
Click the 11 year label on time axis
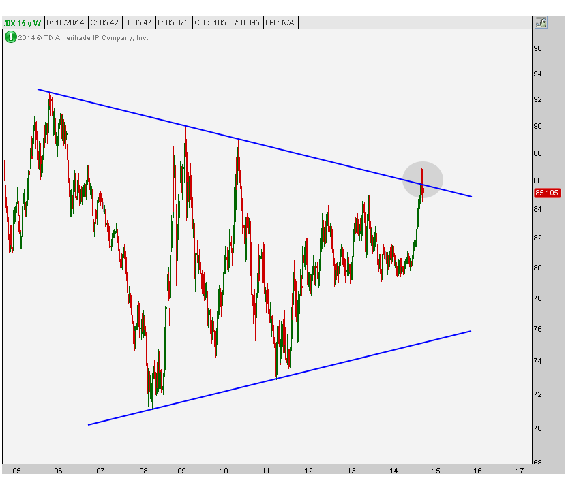tap(266, 471)
